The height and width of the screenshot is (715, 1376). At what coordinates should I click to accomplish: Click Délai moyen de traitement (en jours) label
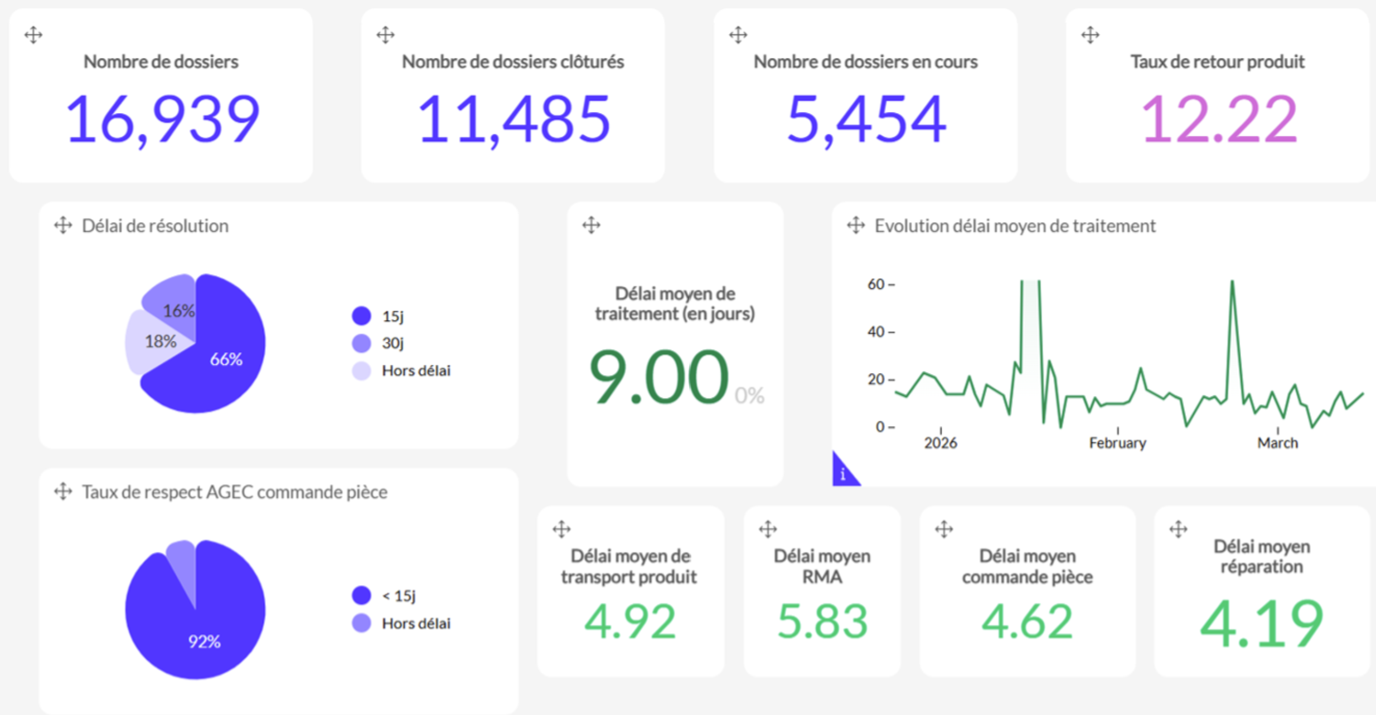(x=675, y=303)
